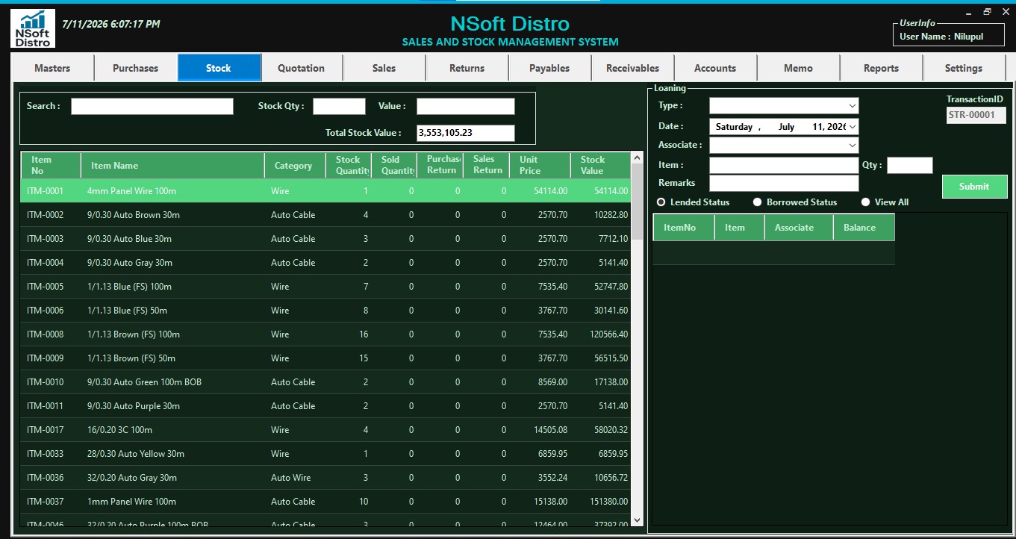The width and height of the screenshot is (1016, 539).
Task: Click the Value input field
Action: click(466, 107)
